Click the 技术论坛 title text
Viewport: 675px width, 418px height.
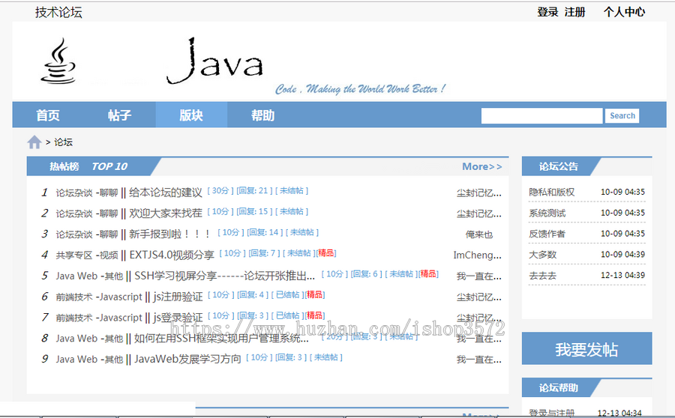point(58,12)
